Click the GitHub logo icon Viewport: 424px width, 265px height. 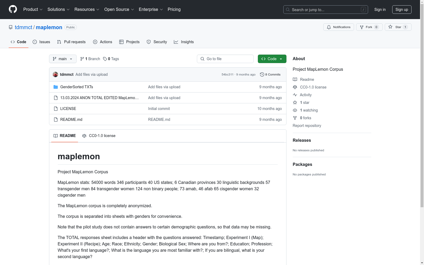[x=13, y=9]
